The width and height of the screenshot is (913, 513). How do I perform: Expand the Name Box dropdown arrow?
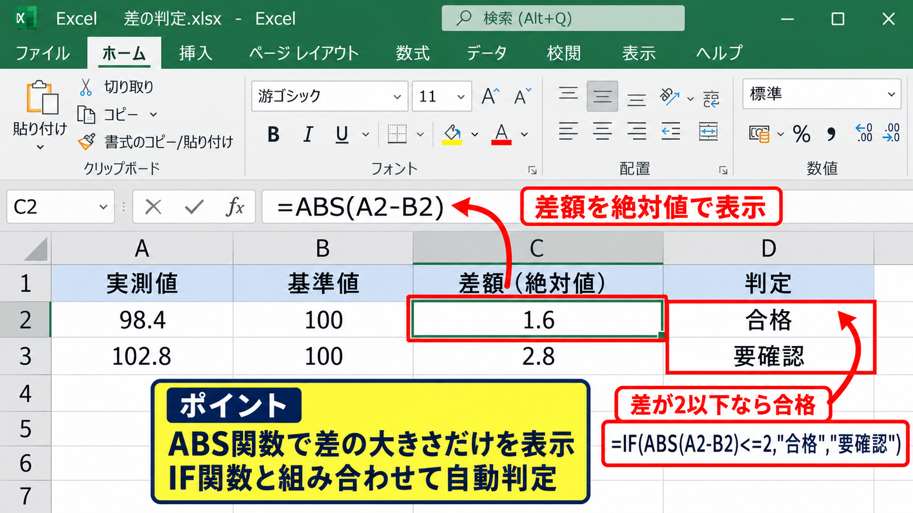coord(103,207)
